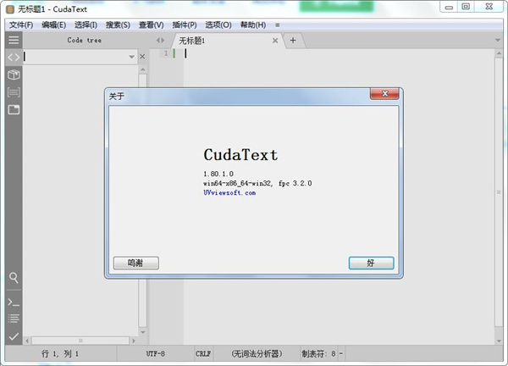Minimize the CudaText window

click(x=449, y=7)
